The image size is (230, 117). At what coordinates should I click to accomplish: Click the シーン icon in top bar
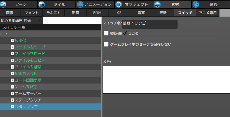[x=3, y=4]
